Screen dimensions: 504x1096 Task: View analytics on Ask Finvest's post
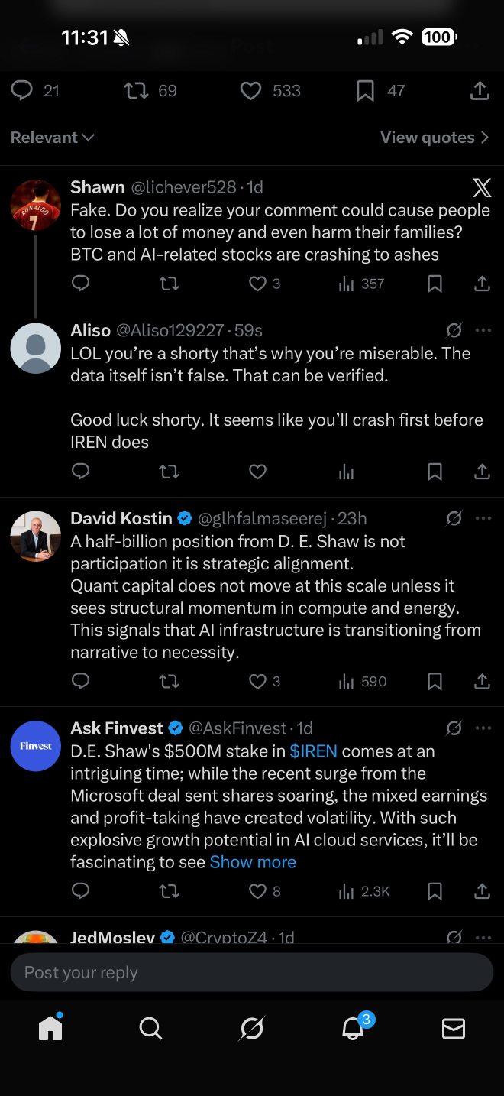(363, 890)
